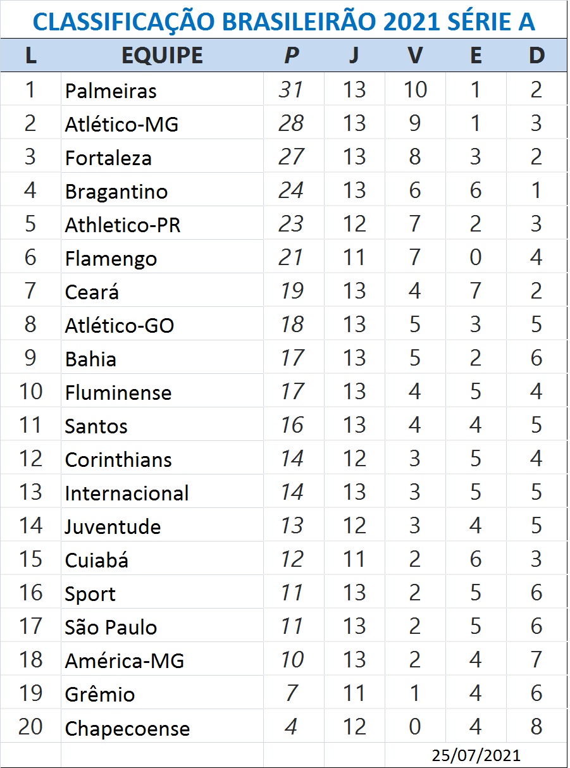This screenshot has height=768, width=570.
Task: Select the date cell 25/07/2021
Action: pyautogui.click(x=476, y=755)
